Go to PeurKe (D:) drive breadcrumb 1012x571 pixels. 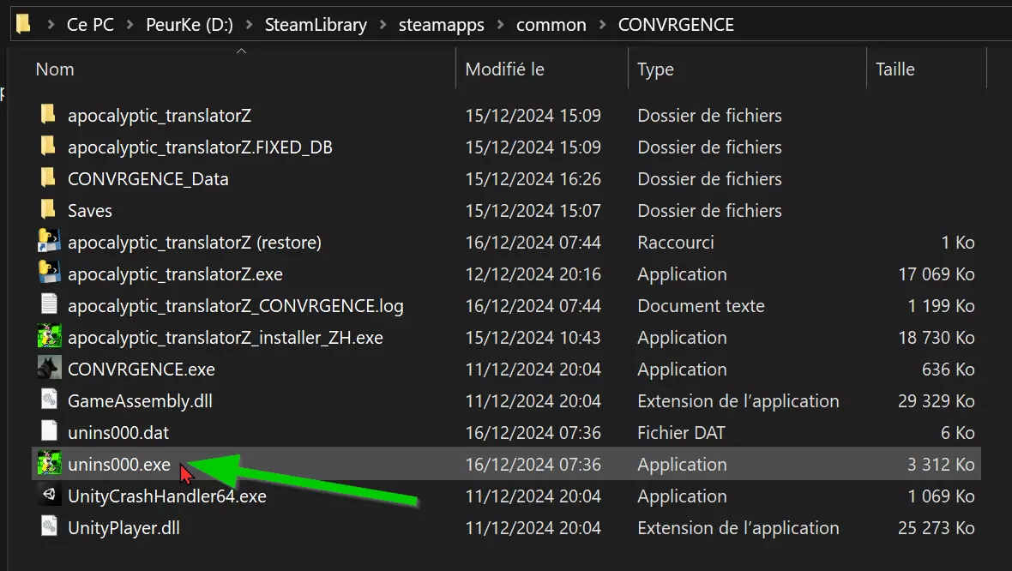189,25
